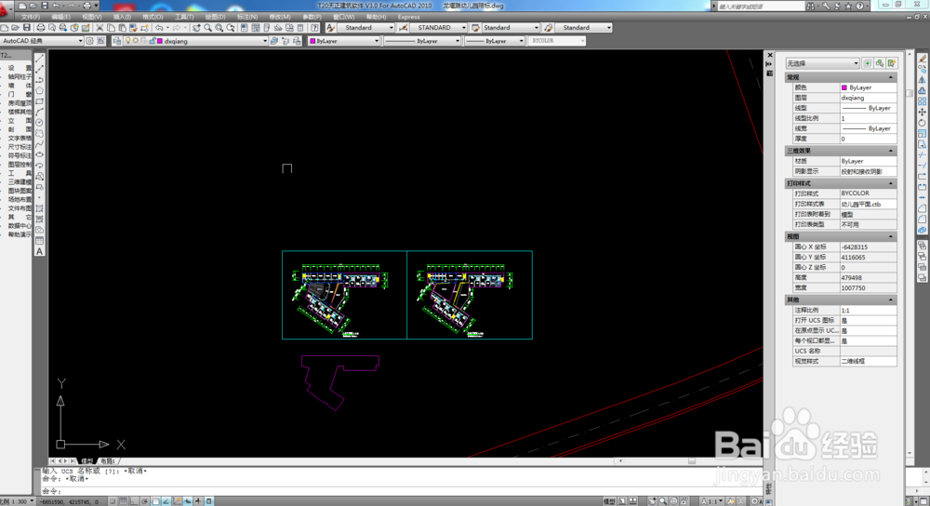The width and height of the screenshot is (930, 506).
Task: Open the ByLayer linetype dropdown
Action: (421, 41)
